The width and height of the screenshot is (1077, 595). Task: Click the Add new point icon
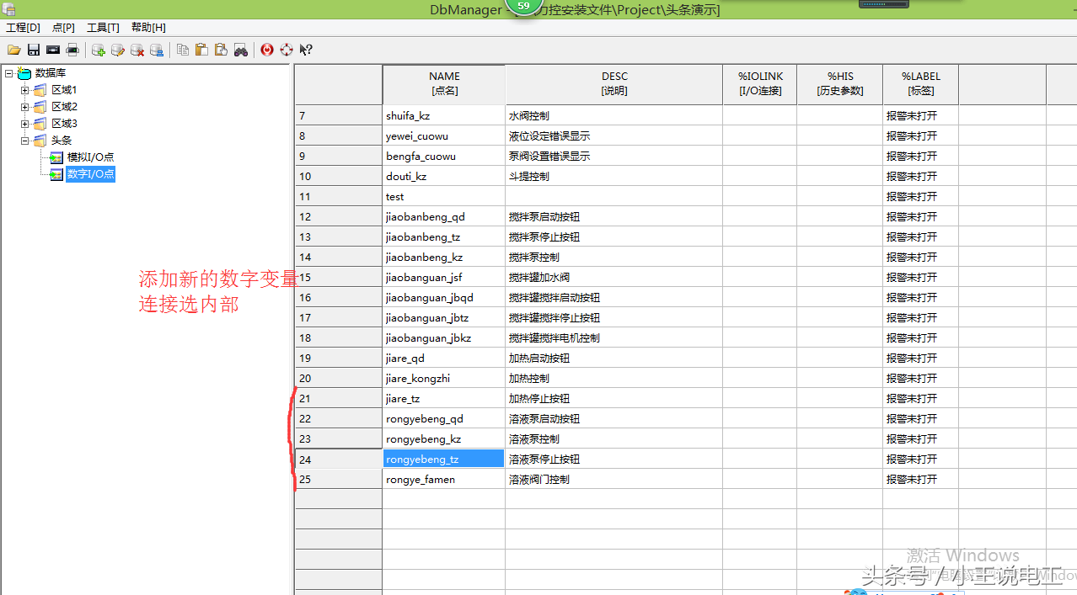99,50
